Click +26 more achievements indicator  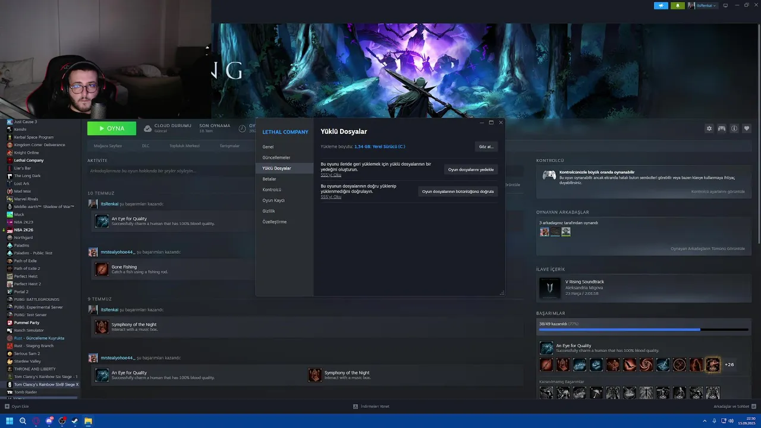[729, 364]
